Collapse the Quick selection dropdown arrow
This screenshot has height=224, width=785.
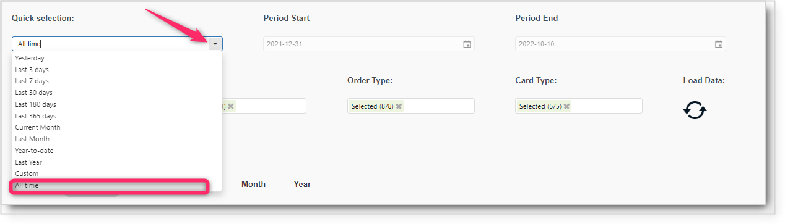215,44
